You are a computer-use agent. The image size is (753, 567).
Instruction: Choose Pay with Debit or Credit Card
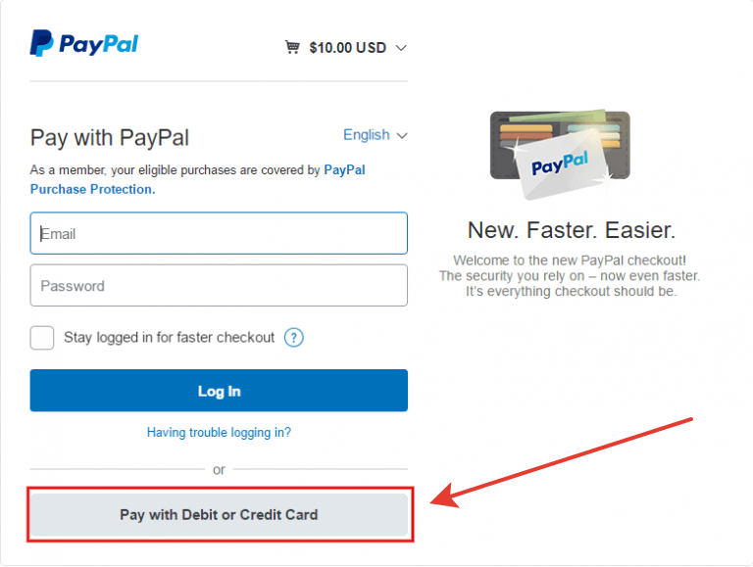click(219, 515)
